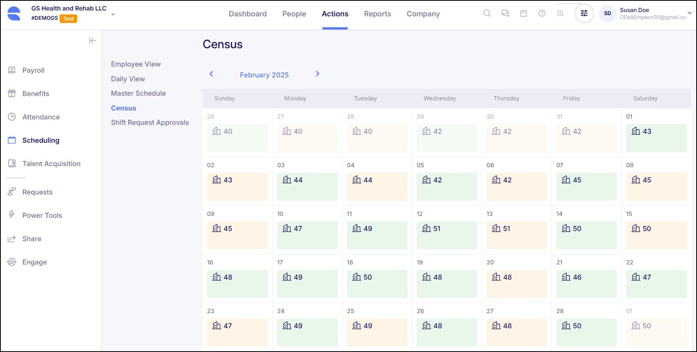Open the chat messages icon

pos(505,13)
